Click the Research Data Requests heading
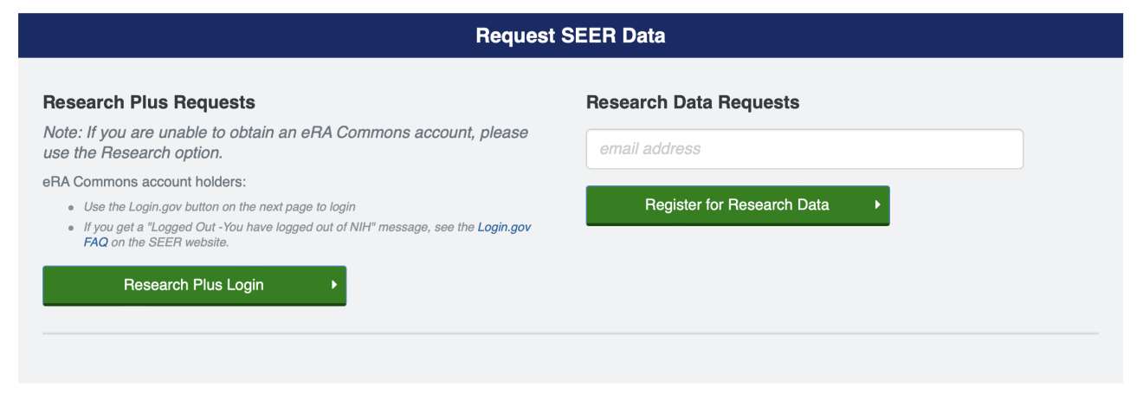1143x402 pixels. [693, 102]
